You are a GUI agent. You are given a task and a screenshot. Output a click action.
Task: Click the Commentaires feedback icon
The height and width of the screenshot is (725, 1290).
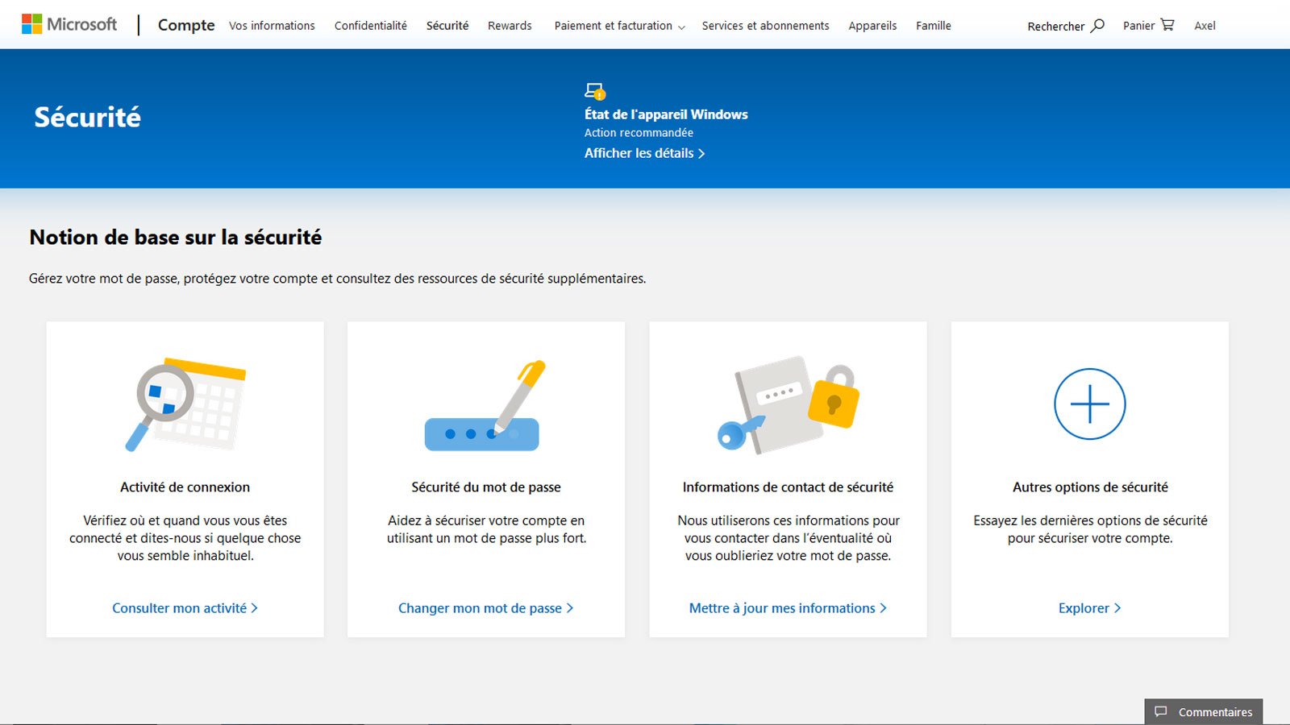[1159, 711]
